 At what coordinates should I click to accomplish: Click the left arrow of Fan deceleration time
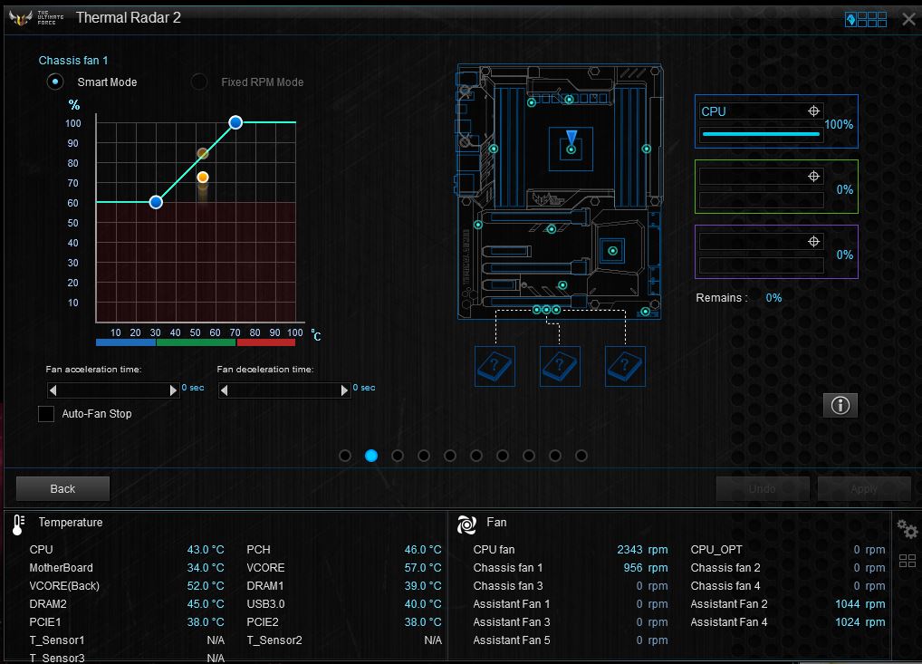click(224, 390)
